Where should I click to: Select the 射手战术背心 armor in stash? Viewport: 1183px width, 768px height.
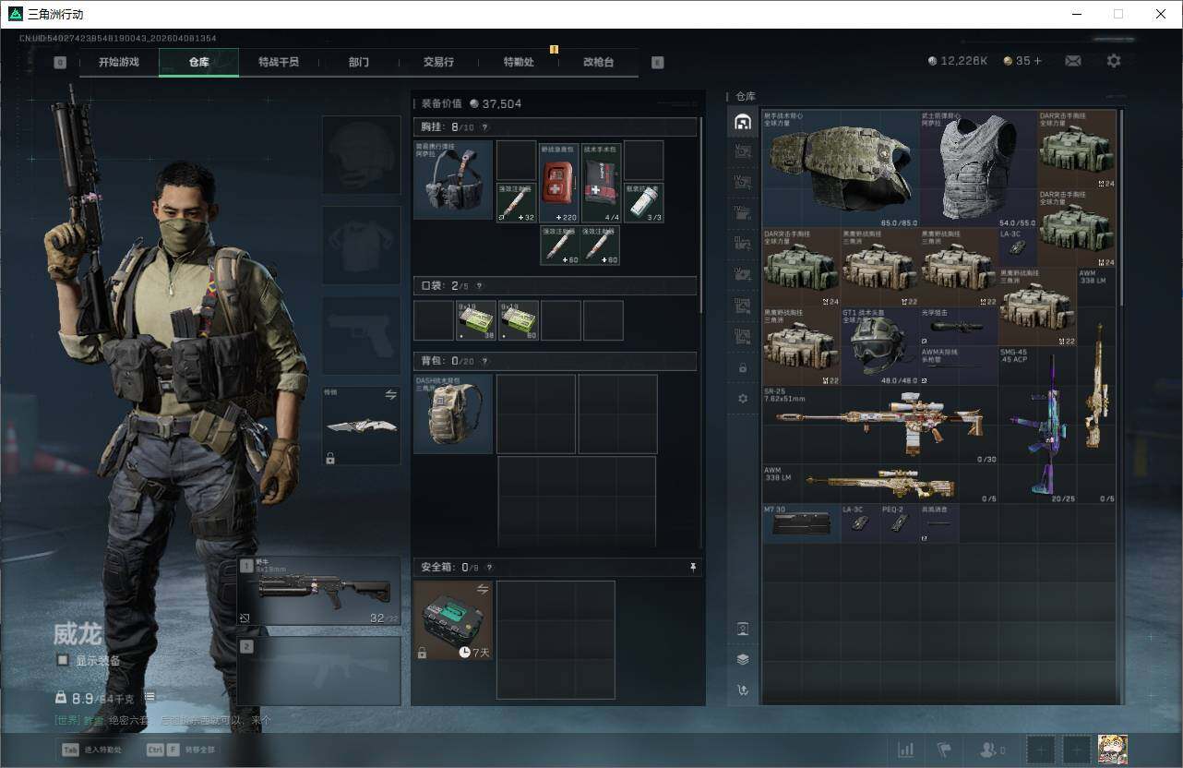click(841, 169)
